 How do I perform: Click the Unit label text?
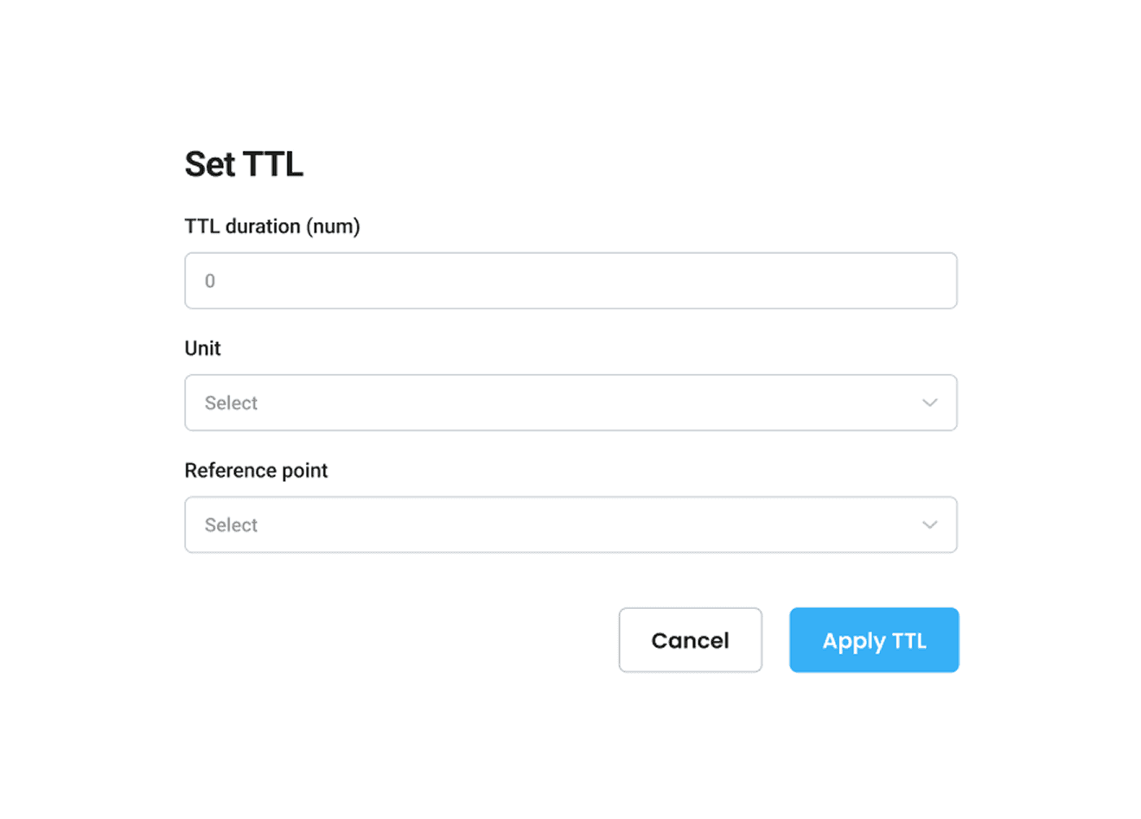pos(202,348)
